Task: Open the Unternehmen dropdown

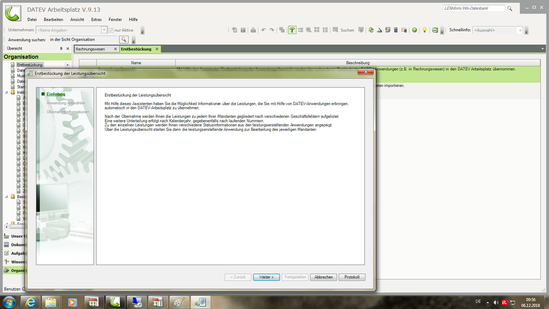Action: tap(104, 30)
